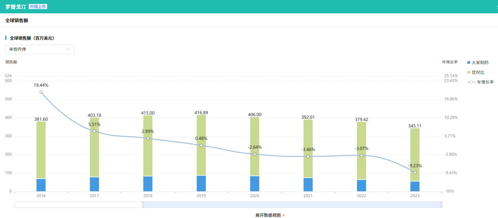This screenshot has height=218, width=498.
Task: Grab the left handle of the zoom slider
Action: coord(143,205)
